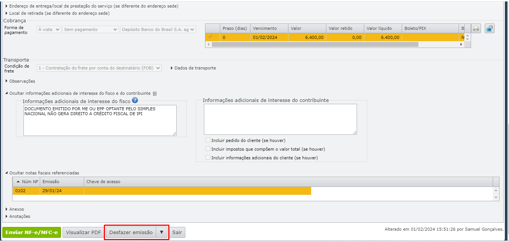This screenshot has height=242, width=509.
Task: Collapse 'Ocultar informações adicionais de interesse' section
Action: coord(78,93)
